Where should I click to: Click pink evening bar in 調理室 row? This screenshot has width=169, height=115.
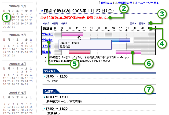[128, 52]
